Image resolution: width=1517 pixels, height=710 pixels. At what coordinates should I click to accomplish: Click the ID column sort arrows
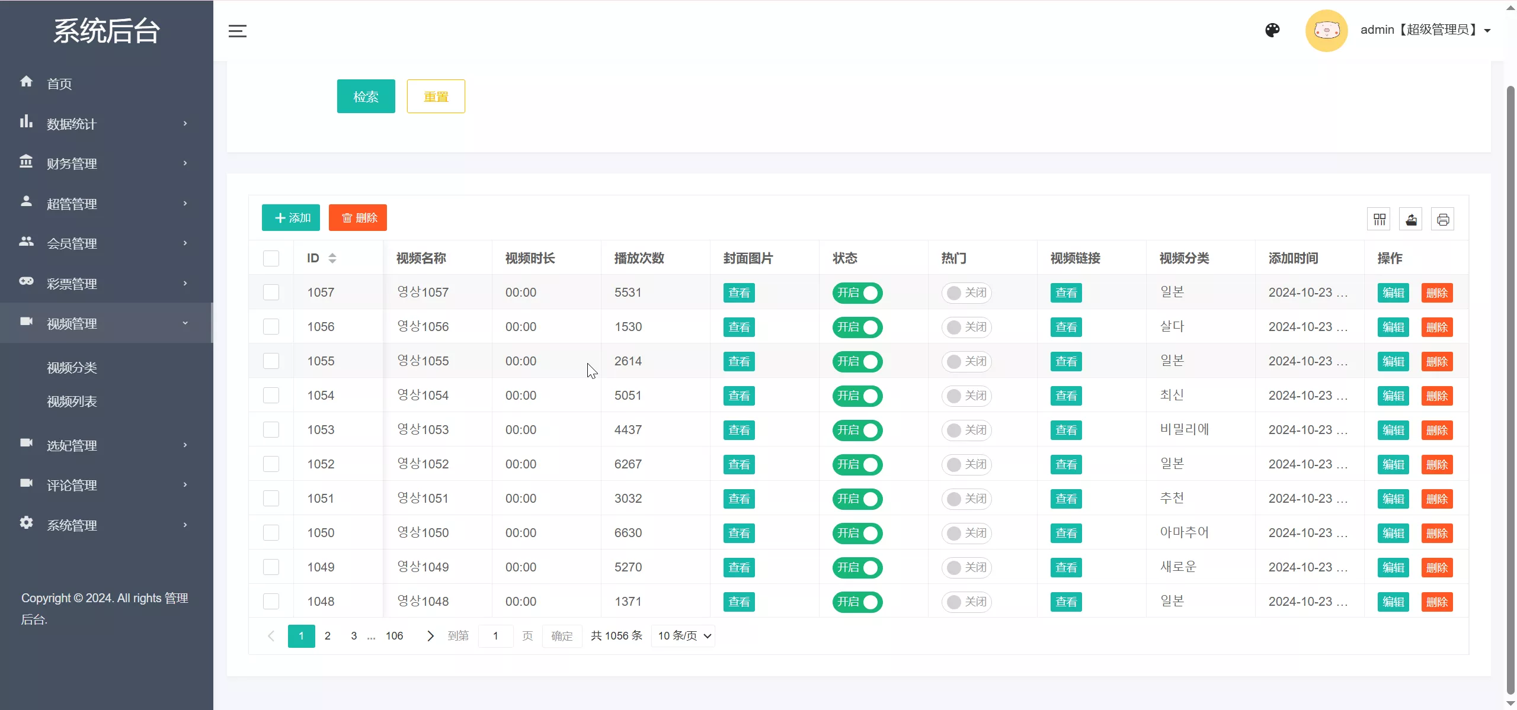[332, 258]
